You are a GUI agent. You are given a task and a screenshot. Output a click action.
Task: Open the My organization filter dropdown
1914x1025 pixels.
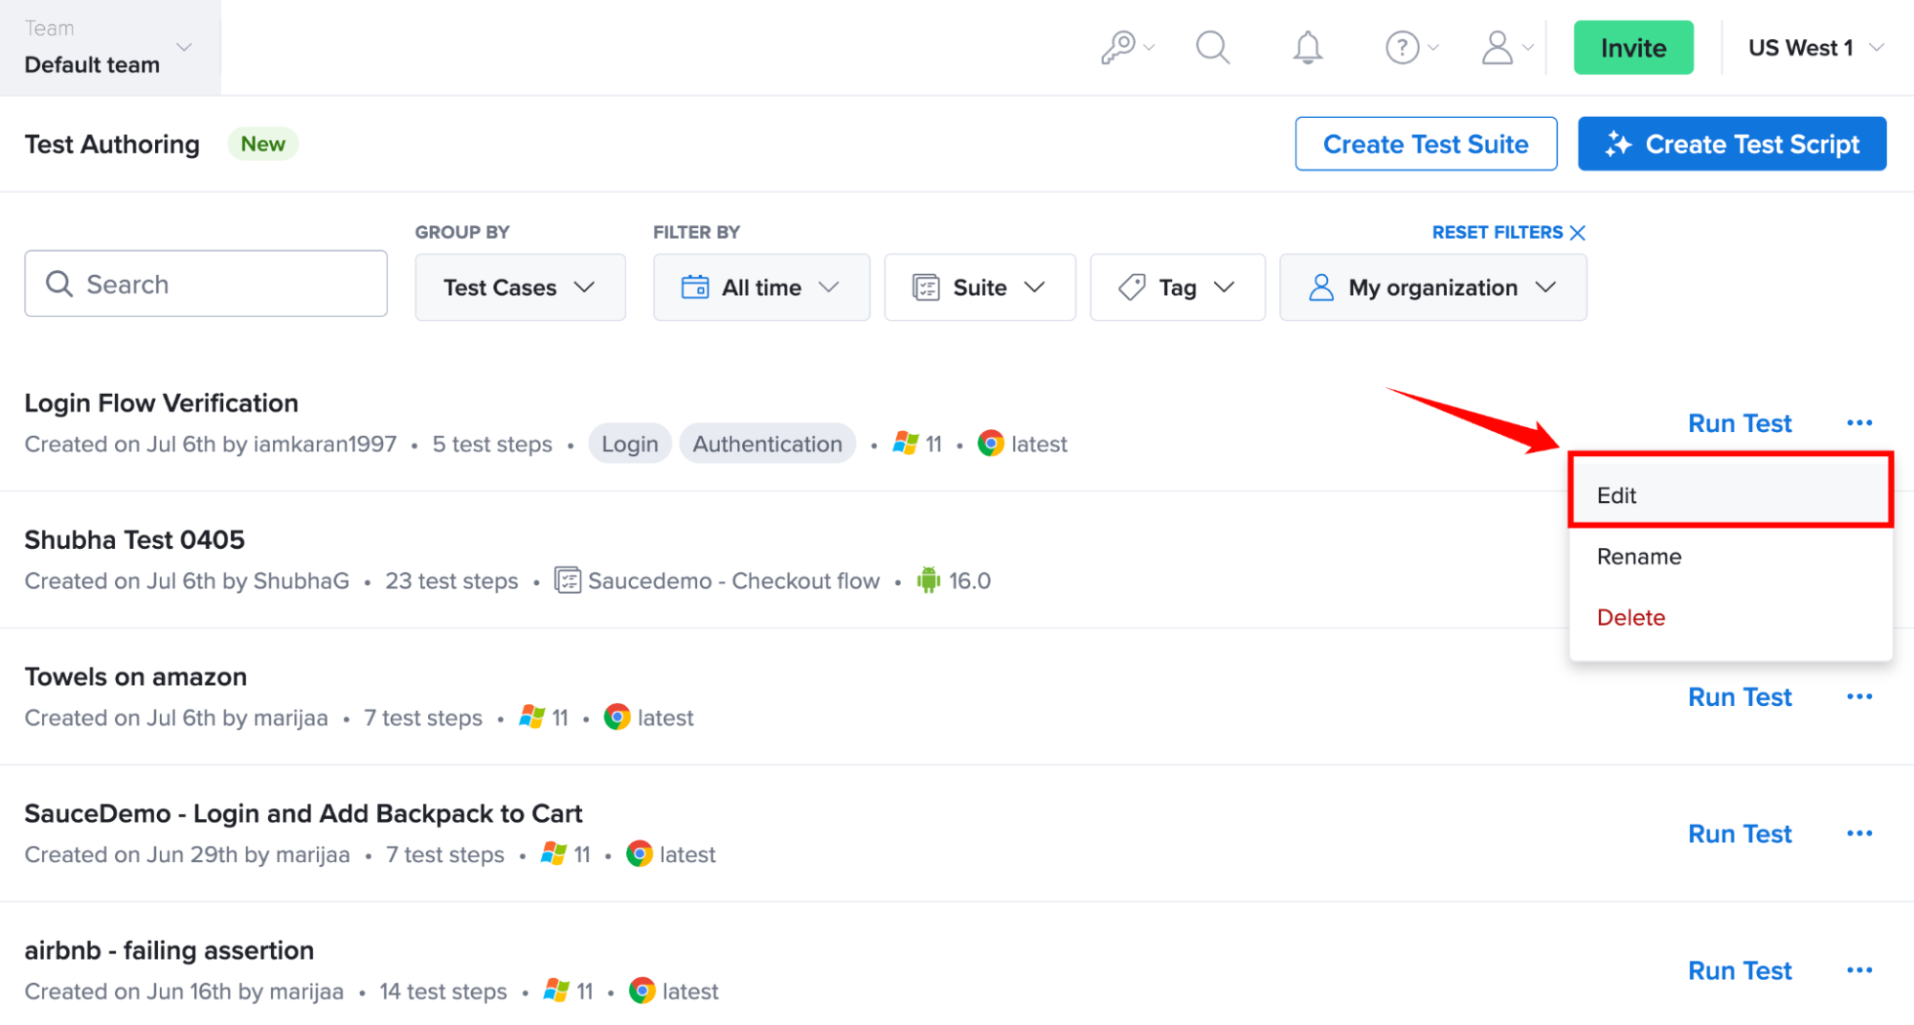[x=1432, y=287]
